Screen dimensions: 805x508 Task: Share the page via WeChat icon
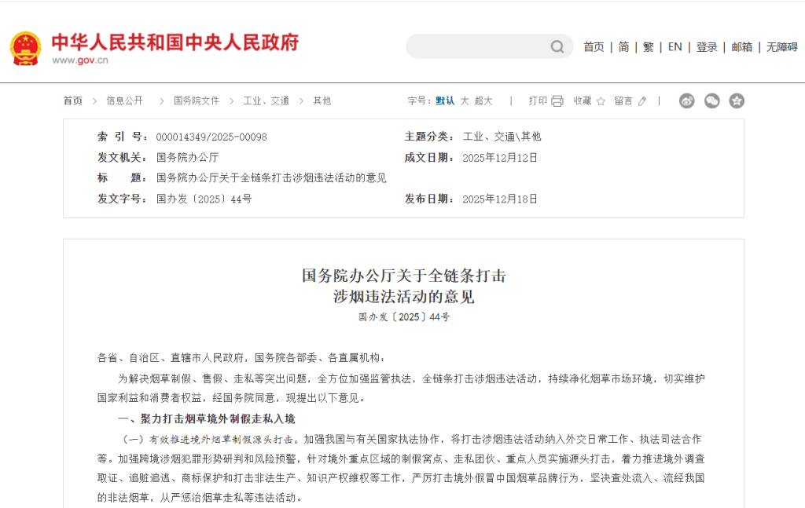711,101
